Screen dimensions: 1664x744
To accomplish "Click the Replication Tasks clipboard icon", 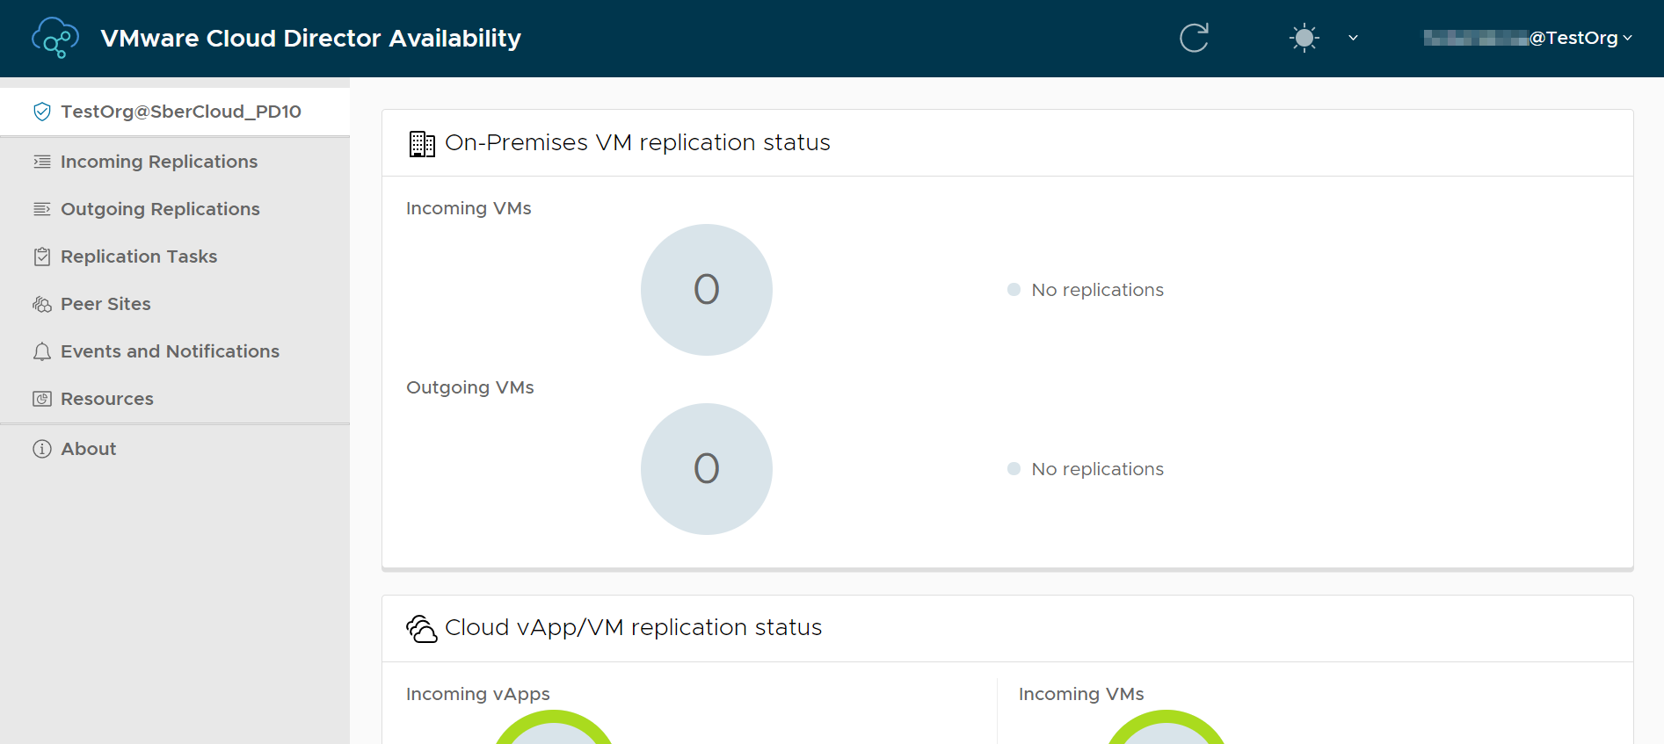I will [42, 256].
